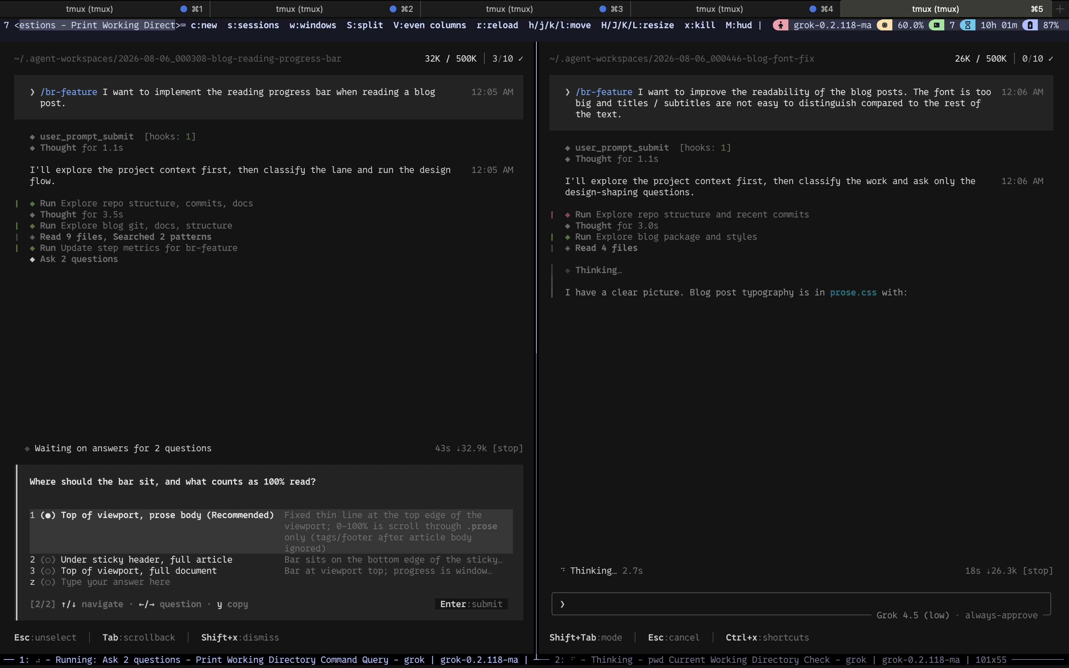Click the '/br-feature' command in left pane
The width and height of the screenshot is (1069, 668).
[x=68, y=92]
